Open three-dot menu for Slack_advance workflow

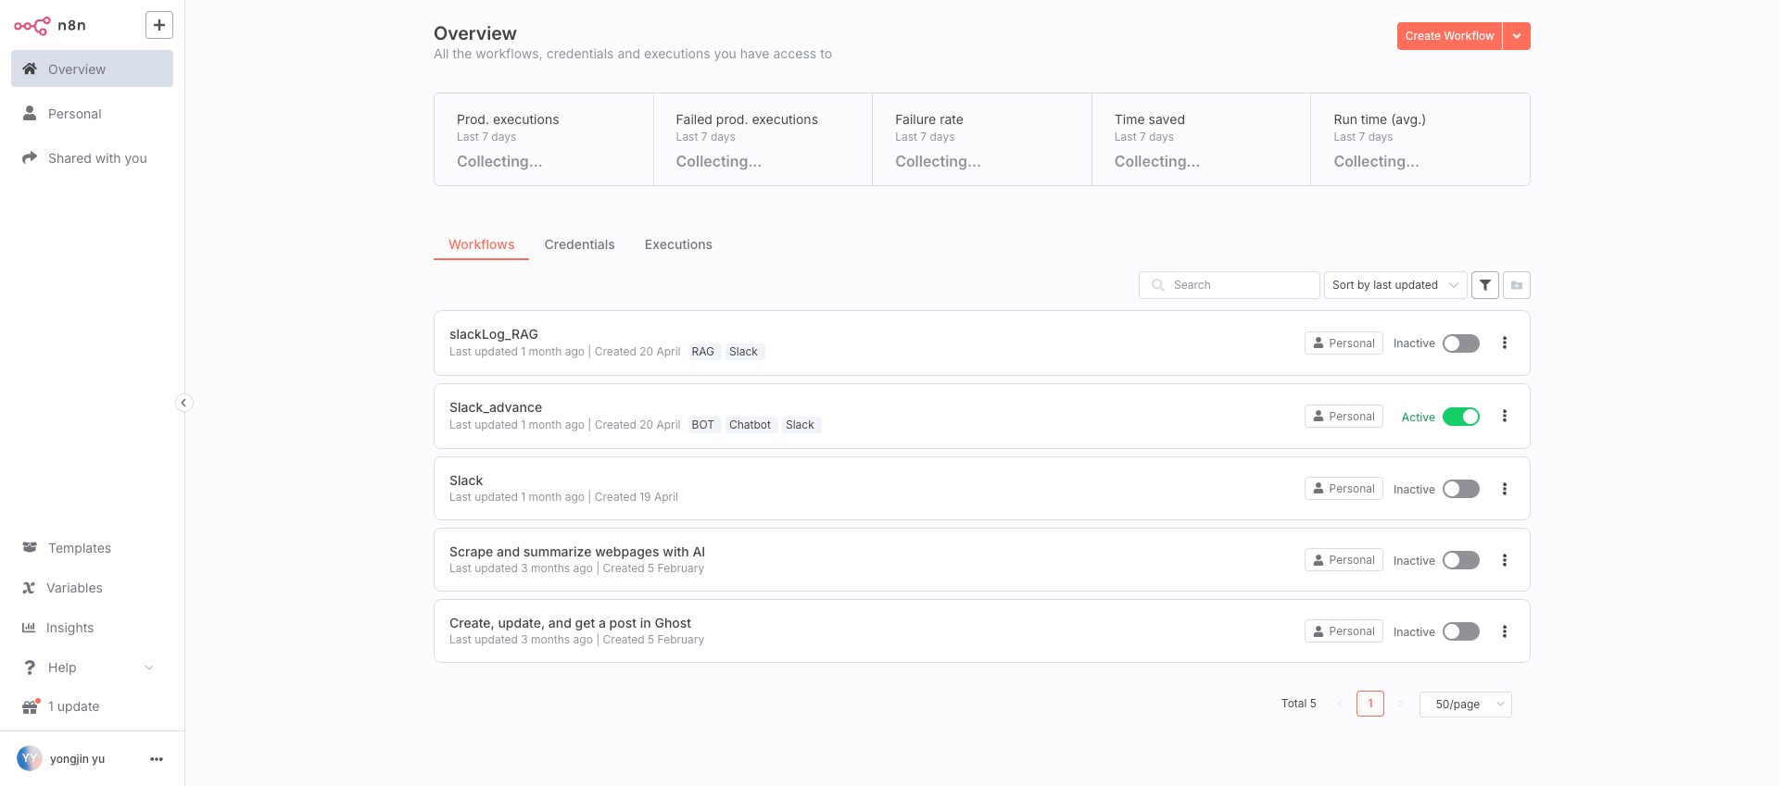click(1504, 417)
